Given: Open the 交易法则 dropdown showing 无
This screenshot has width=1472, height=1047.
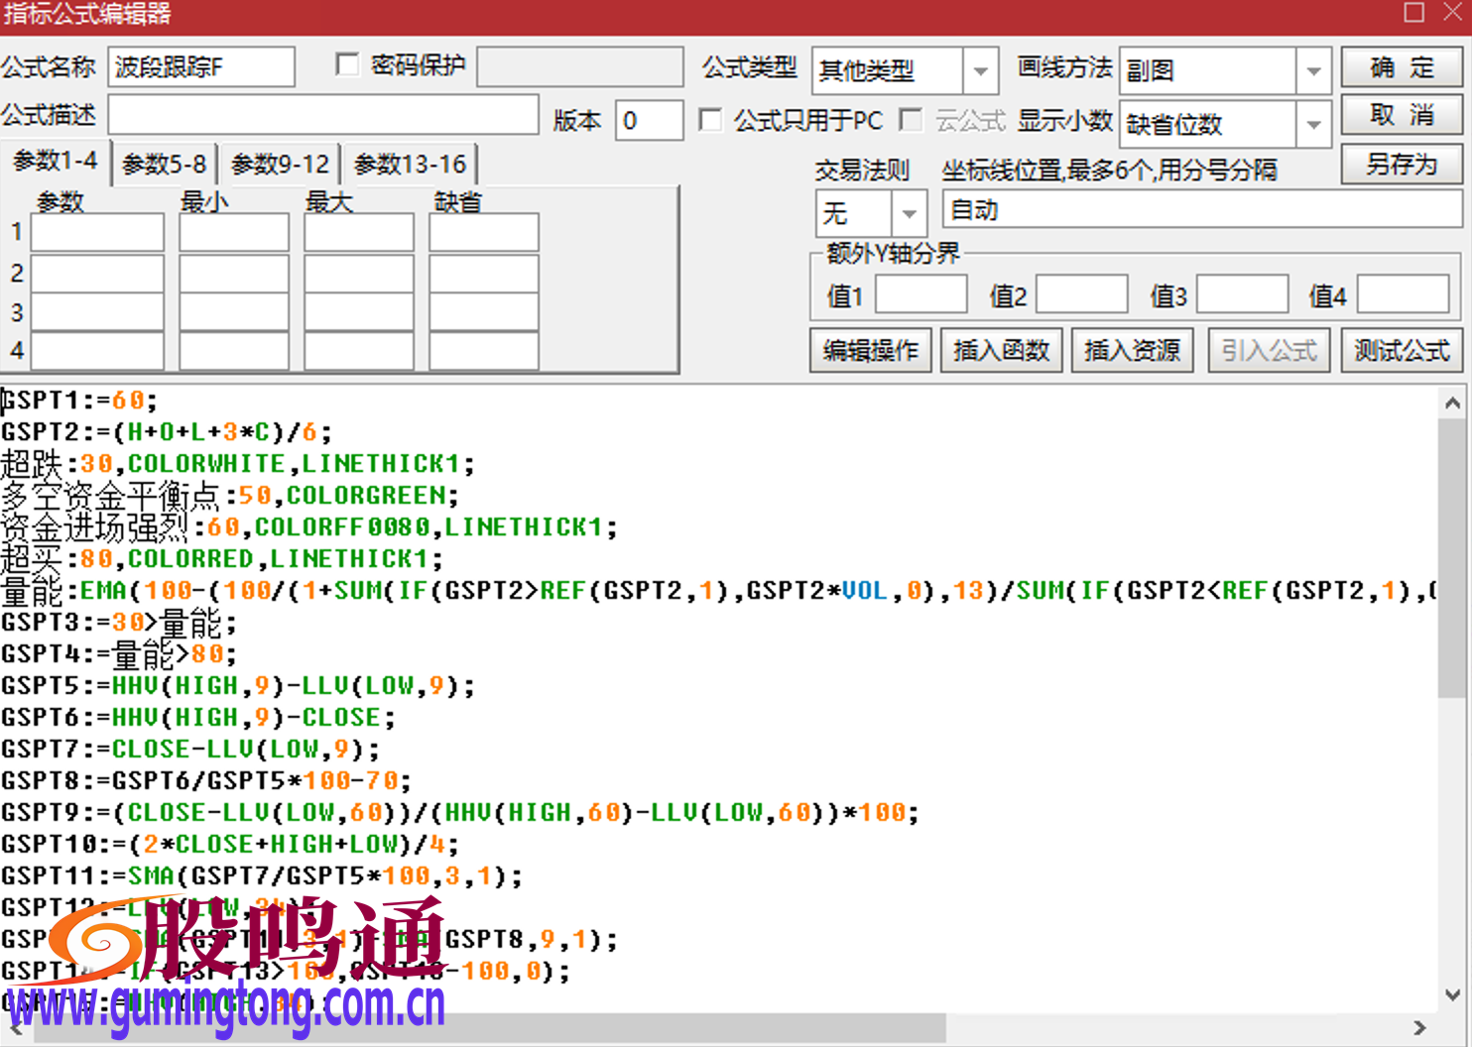Looking at the screenshot, I should 909,212.
